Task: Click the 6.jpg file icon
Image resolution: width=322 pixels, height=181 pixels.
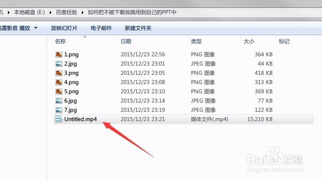Action: click(59, 101)
